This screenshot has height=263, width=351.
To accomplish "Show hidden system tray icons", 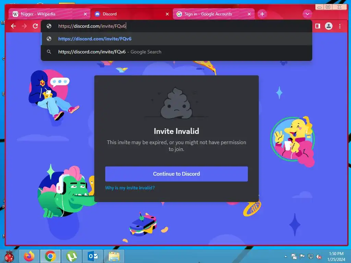I will pos(286,256).
